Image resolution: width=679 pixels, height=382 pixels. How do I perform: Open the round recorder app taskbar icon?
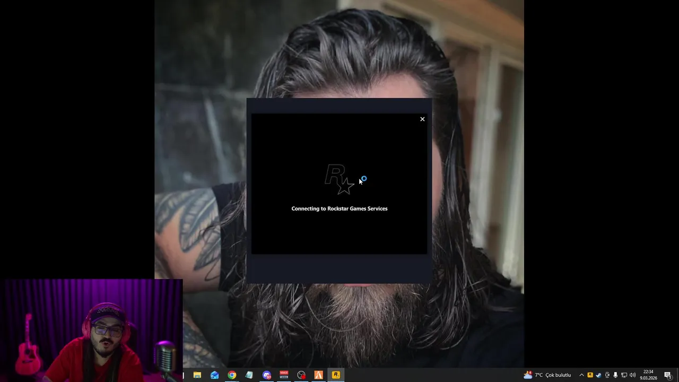coord(301,375)
